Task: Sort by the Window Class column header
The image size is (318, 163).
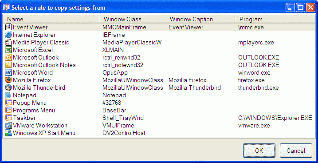Action: (x=133, y=19)
